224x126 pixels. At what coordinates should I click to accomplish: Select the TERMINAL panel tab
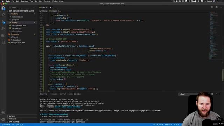point(43,94)
